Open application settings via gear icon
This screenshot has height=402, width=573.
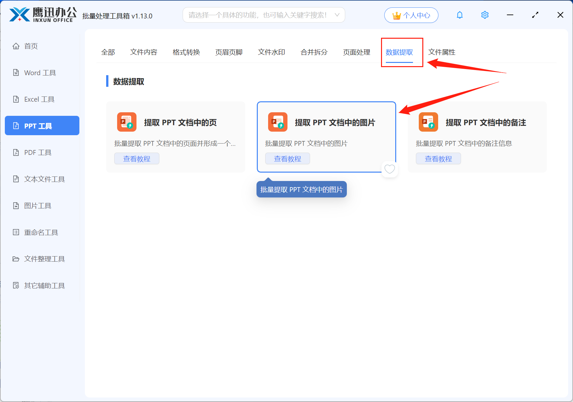tap(485, 15)
